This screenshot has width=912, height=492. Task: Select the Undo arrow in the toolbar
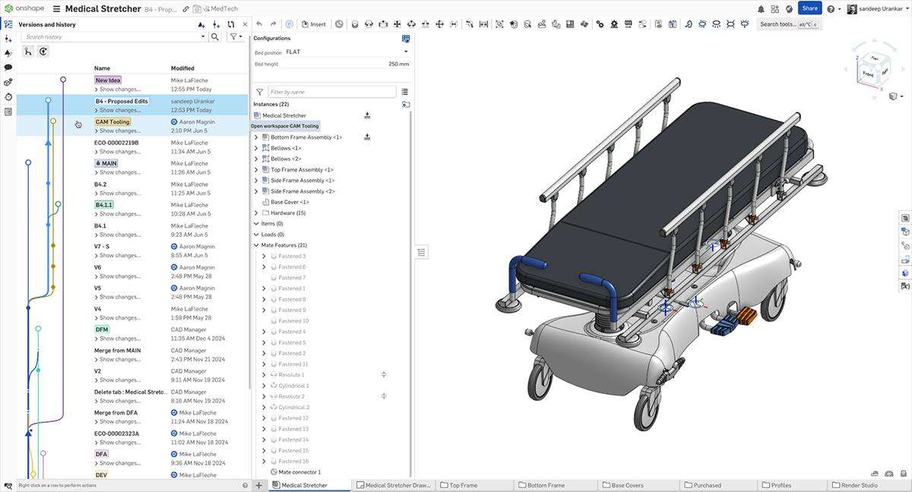pos(258,24)
